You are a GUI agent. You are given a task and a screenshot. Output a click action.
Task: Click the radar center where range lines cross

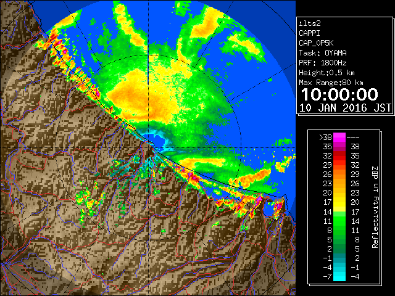pyautogui.click(x=148, y=148)
